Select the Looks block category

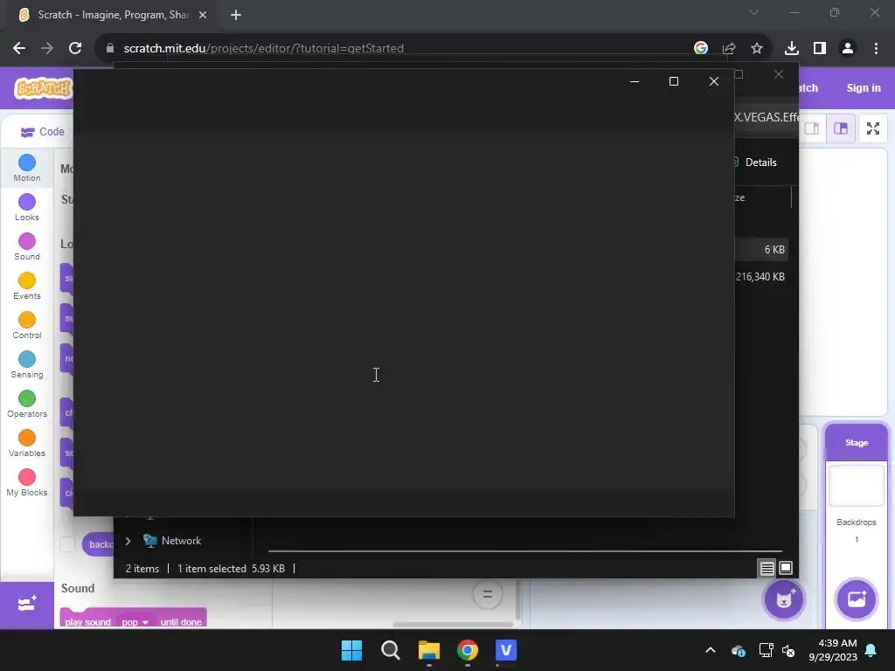27,208
